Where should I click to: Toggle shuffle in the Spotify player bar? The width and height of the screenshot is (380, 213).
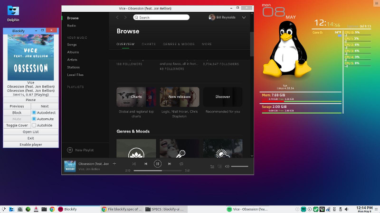click(x=134, y=164)
